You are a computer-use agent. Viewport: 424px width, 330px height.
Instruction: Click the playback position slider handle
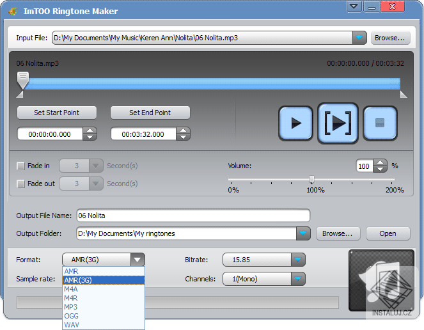click(23, 81)
